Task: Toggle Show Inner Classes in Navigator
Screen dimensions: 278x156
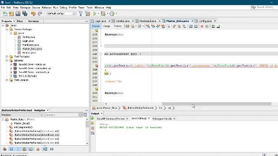Action: (x=31, y=149)
